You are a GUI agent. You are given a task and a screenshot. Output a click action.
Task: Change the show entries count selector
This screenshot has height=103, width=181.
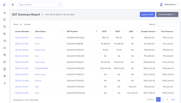(x=21, y=24)
